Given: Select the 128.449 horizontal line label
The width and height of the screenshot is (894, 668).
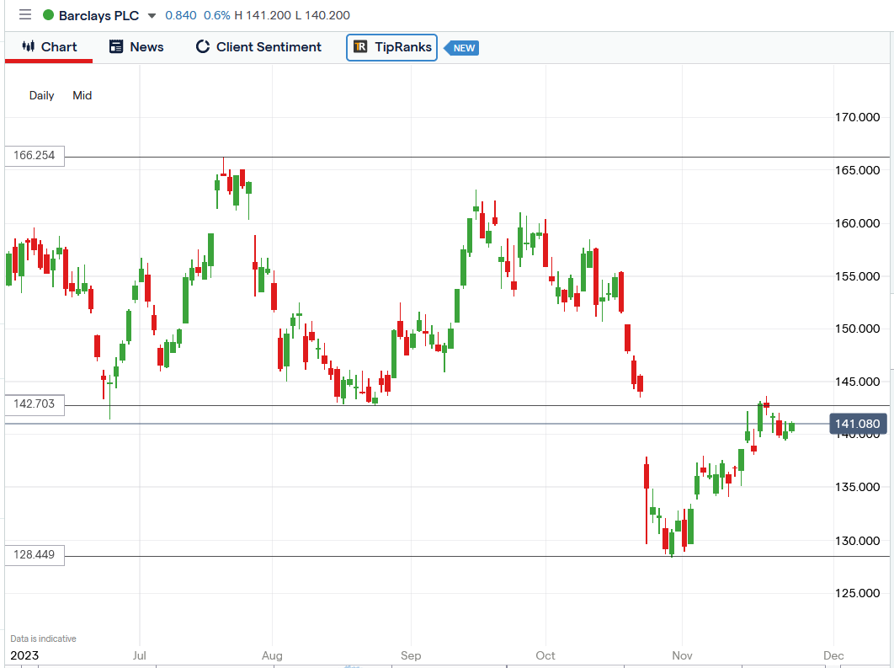Looking at the screenshot, I should (x=35, y=554).
